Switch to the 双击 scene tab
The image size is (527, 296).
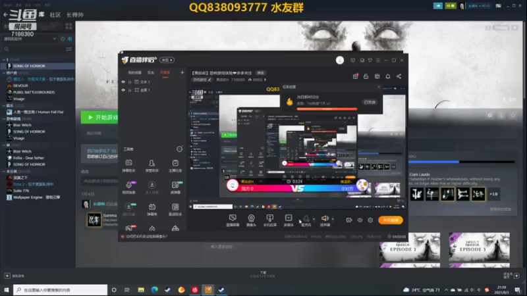151,72
